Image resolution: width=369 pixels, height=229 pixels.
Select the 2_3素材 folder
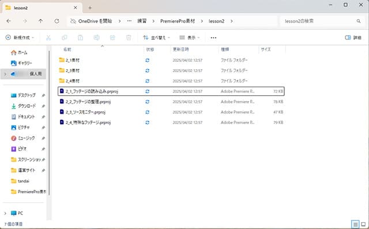(x=171, y=70)
